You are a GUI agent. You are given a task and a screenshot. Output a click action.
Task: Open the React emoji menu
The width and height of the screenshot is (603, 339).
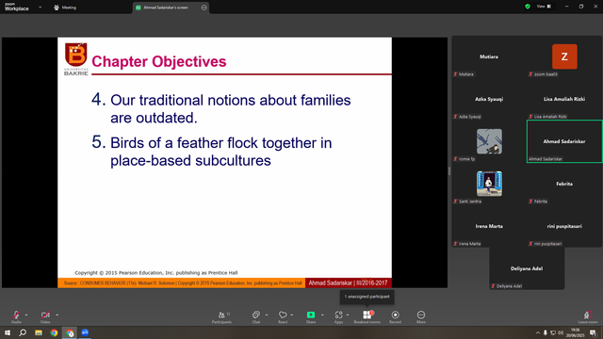(283, 316)
